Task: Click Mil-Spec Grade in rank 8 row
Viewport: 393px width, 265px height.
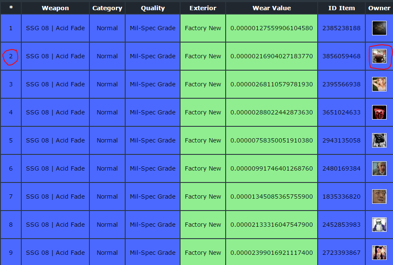Action: tap(152, 225)
